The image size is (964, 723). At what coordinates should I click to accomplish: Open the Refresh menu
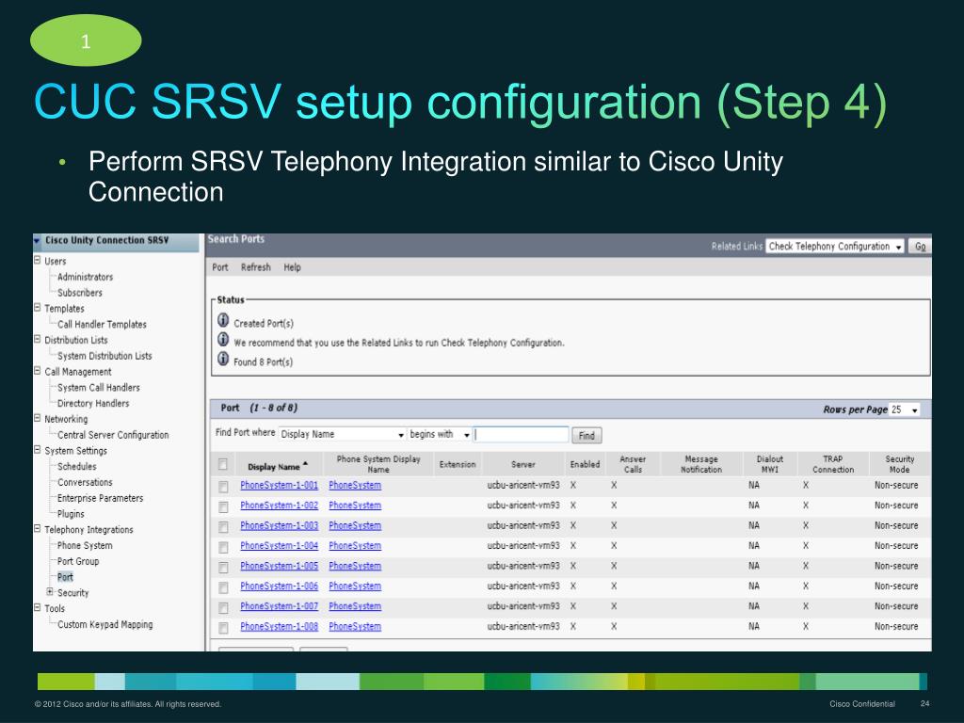click(256, 267)
